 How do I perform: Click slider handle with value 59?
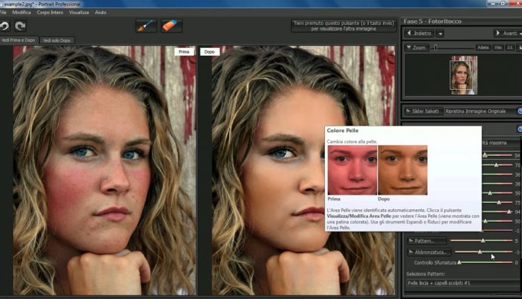(490, 193)
